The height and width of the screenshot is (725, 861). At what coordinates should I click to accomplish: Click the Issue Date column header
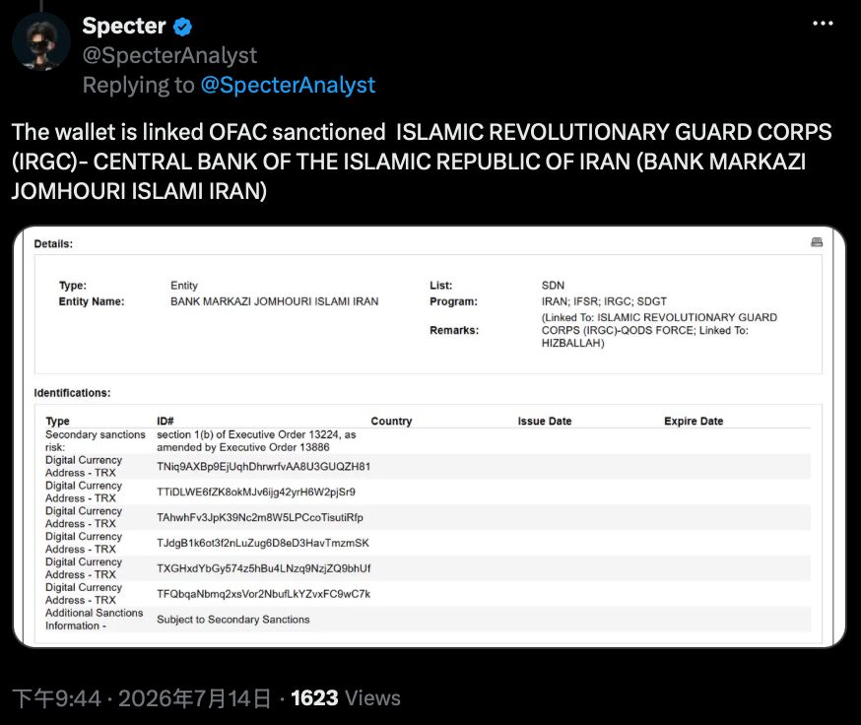point(544,421)
